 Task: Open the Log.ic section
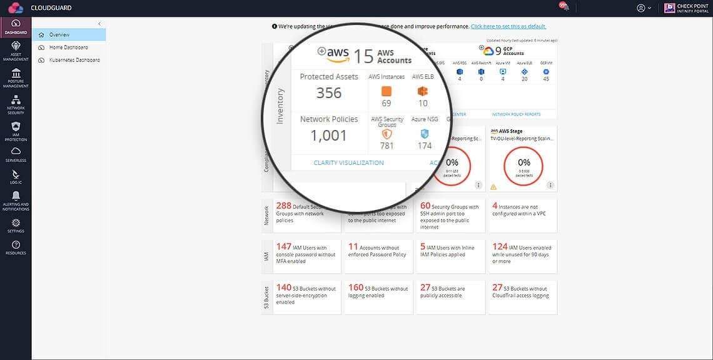16,177
